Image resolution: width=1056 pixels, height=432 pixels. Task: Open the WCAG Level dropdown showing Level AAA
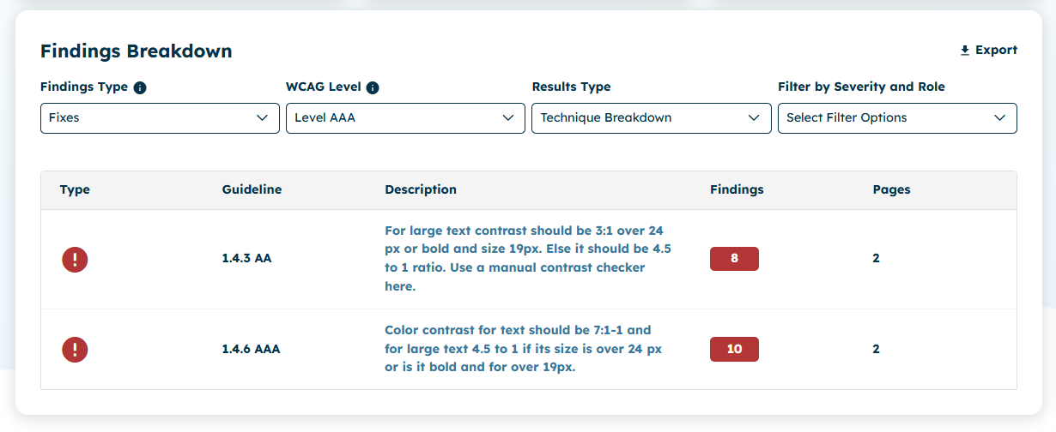click(x=405, y=118)
